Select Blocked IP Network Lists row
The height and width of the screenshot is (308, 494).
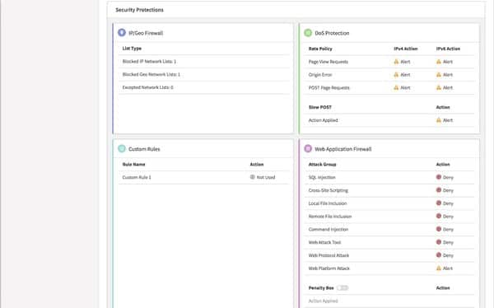204,62
